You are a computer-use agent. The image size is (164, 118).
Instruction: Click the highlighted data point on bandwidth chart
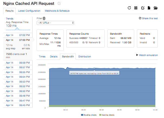pyautogui.click(x=94, y=68)
